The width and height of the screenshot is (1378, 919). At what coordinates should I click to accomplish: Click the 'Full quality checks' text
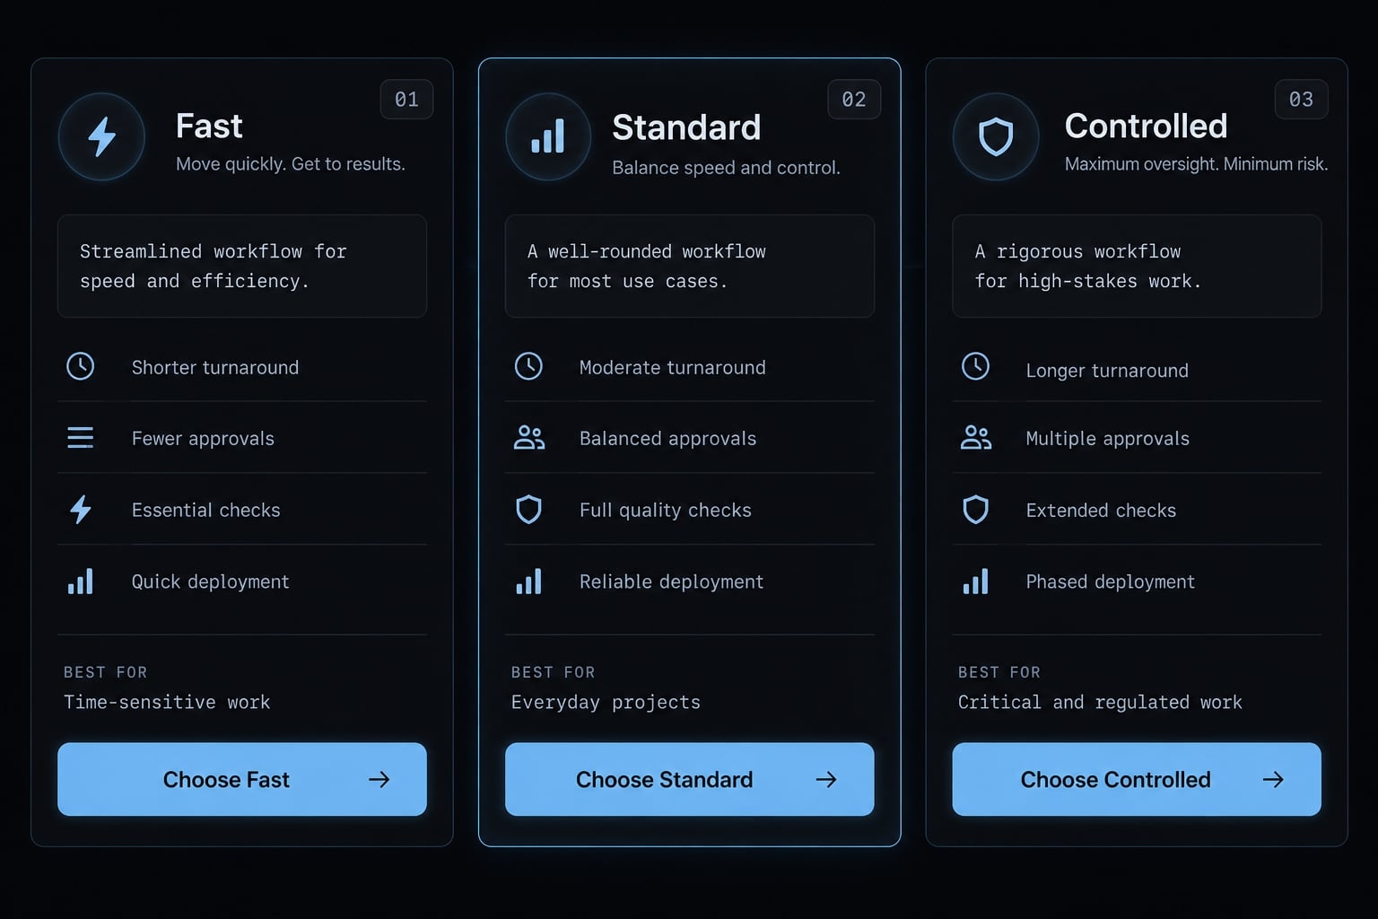pyautogui.click(x=665, y=511)
